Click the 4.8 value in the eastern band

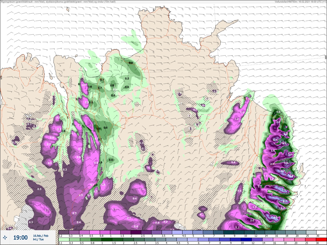coord(286,134)
